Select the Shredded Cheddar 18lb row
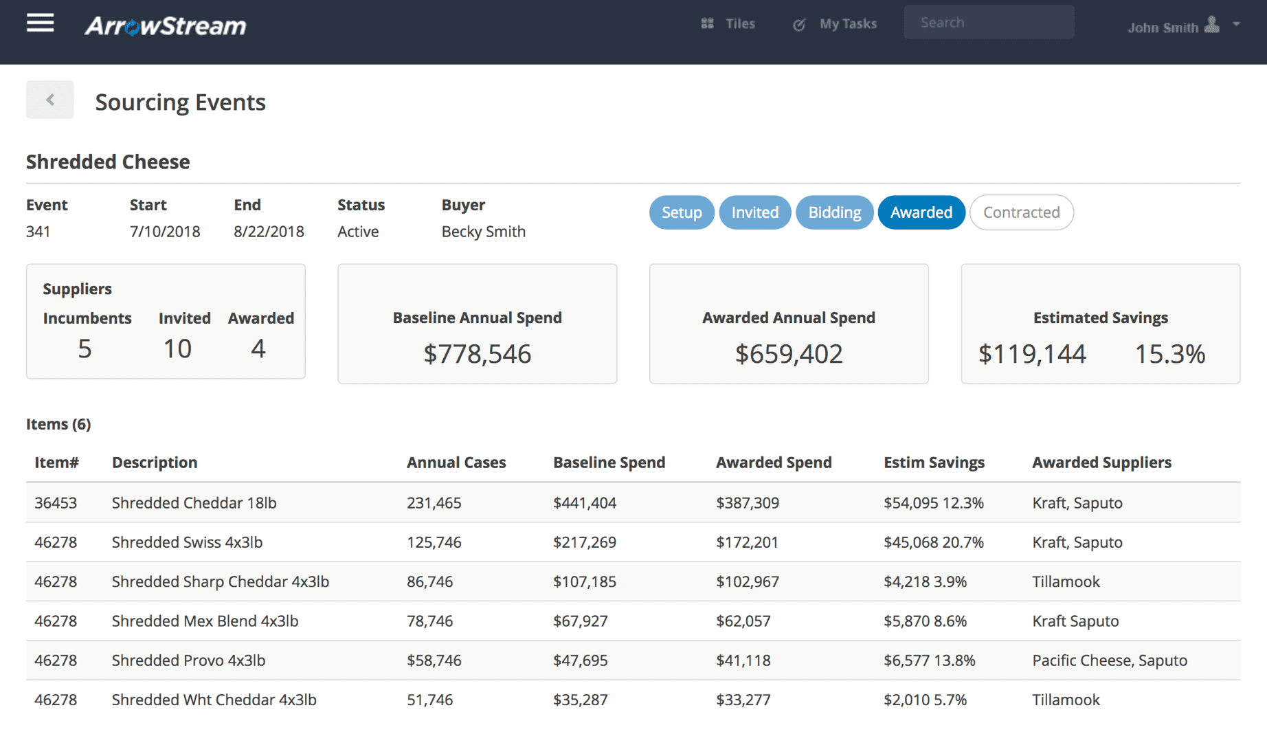 pyautogui.click(x=194, y=503)
